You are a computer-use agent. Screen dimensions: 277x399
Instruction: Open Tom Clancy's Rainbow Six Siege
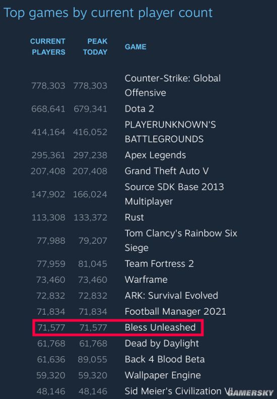coord(181,241)
